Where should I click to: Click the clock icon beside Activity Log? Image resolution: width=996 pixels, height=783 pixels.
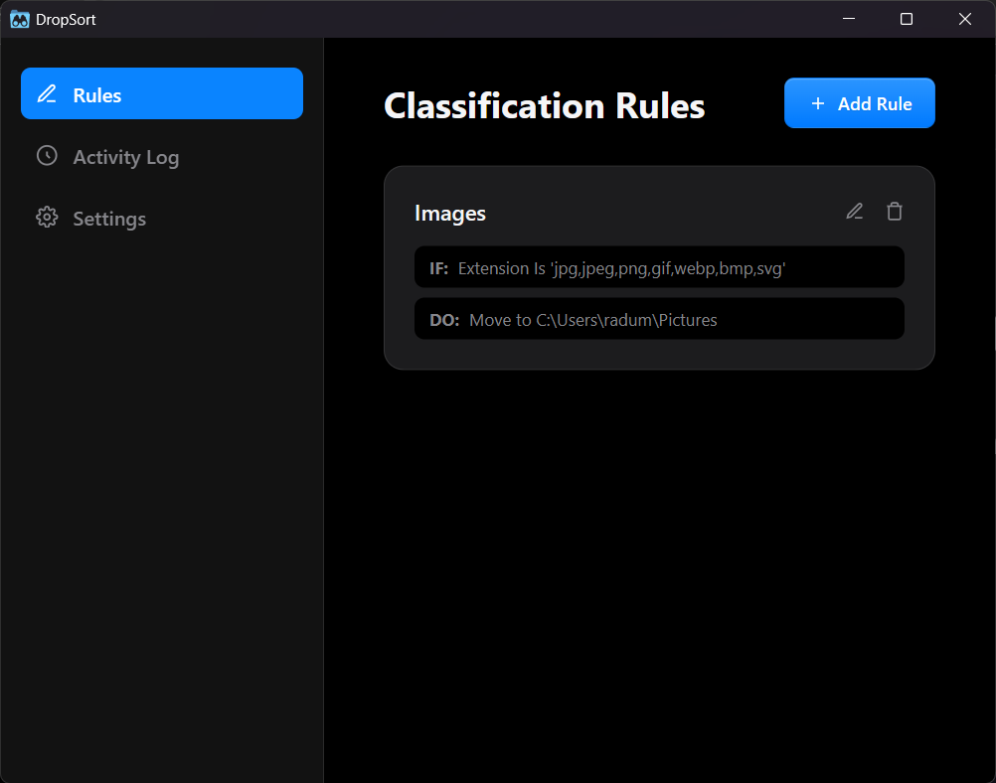[x=47, y=156]
